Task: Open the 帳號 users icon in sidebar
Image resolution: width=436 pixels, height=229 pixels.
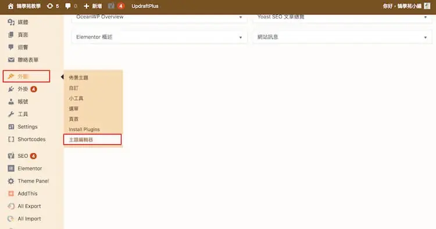Action: click(x=11, y=101)
